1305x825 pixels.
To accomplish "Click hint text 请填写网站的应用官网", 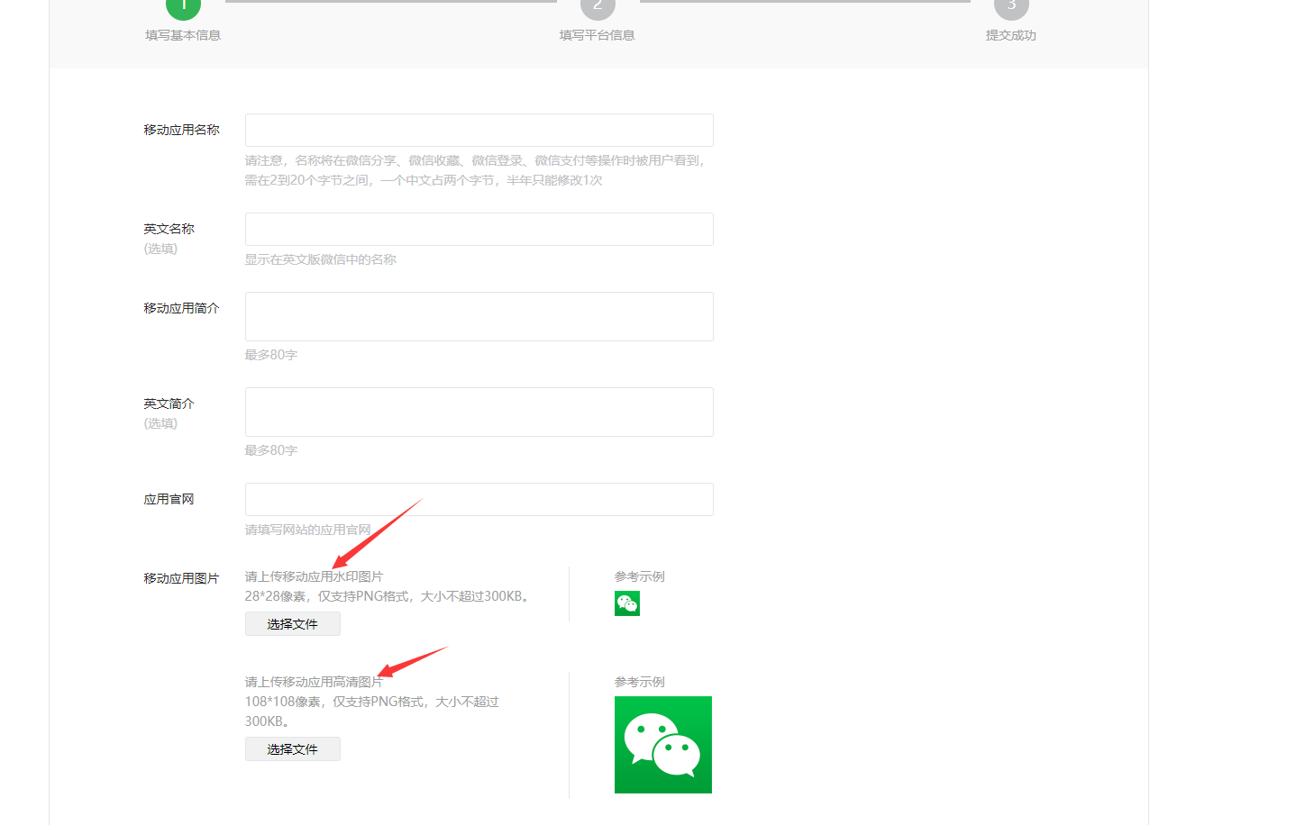I will (x=308, y=530).
